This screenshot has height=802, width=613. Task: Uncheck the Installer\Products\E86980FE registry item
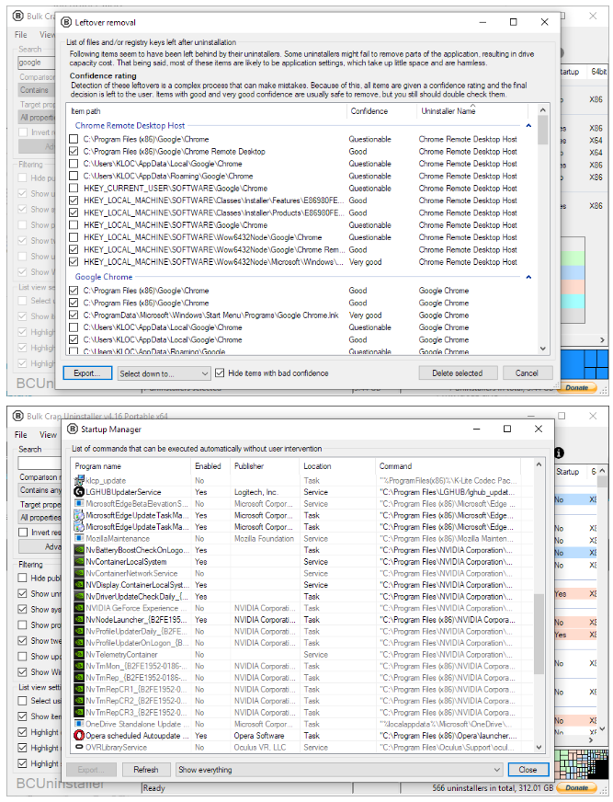point(74,212)
